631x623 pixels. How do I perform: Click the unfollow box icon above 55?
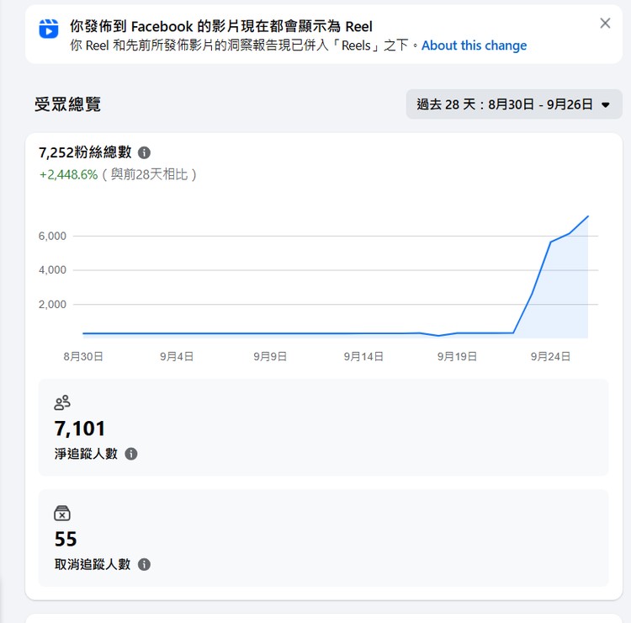click(x=62, y=514)
